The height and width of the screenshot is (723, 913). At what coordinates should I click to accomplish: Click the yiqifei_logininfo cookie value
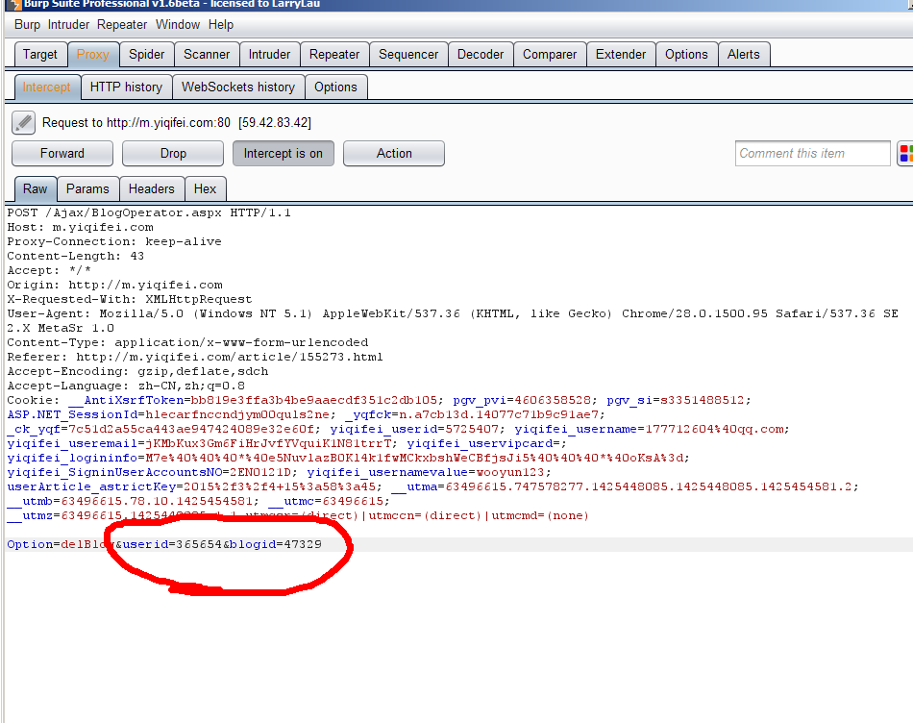(413, 458)
